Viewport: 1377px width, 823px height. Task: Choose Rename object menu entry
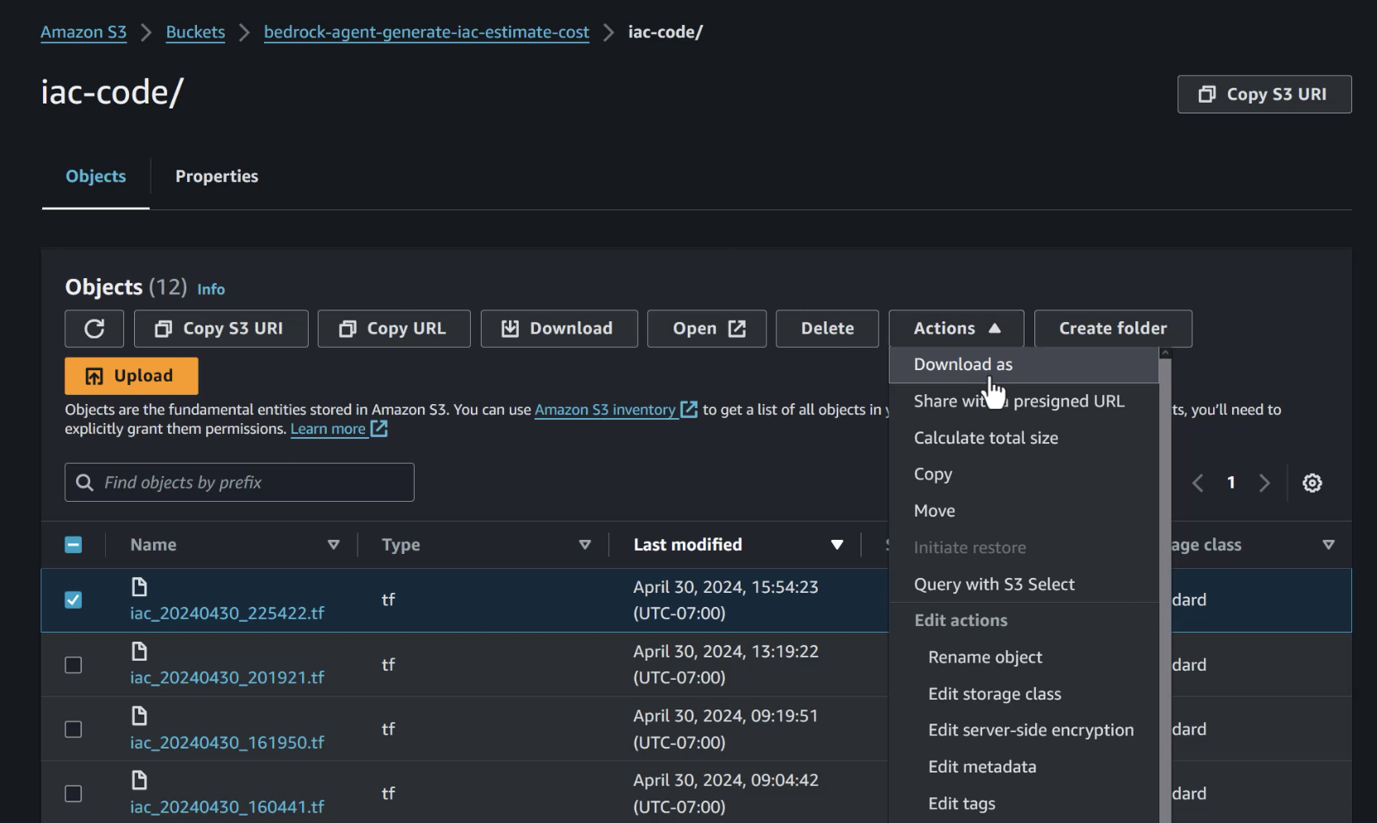(x=1024, y=657)
